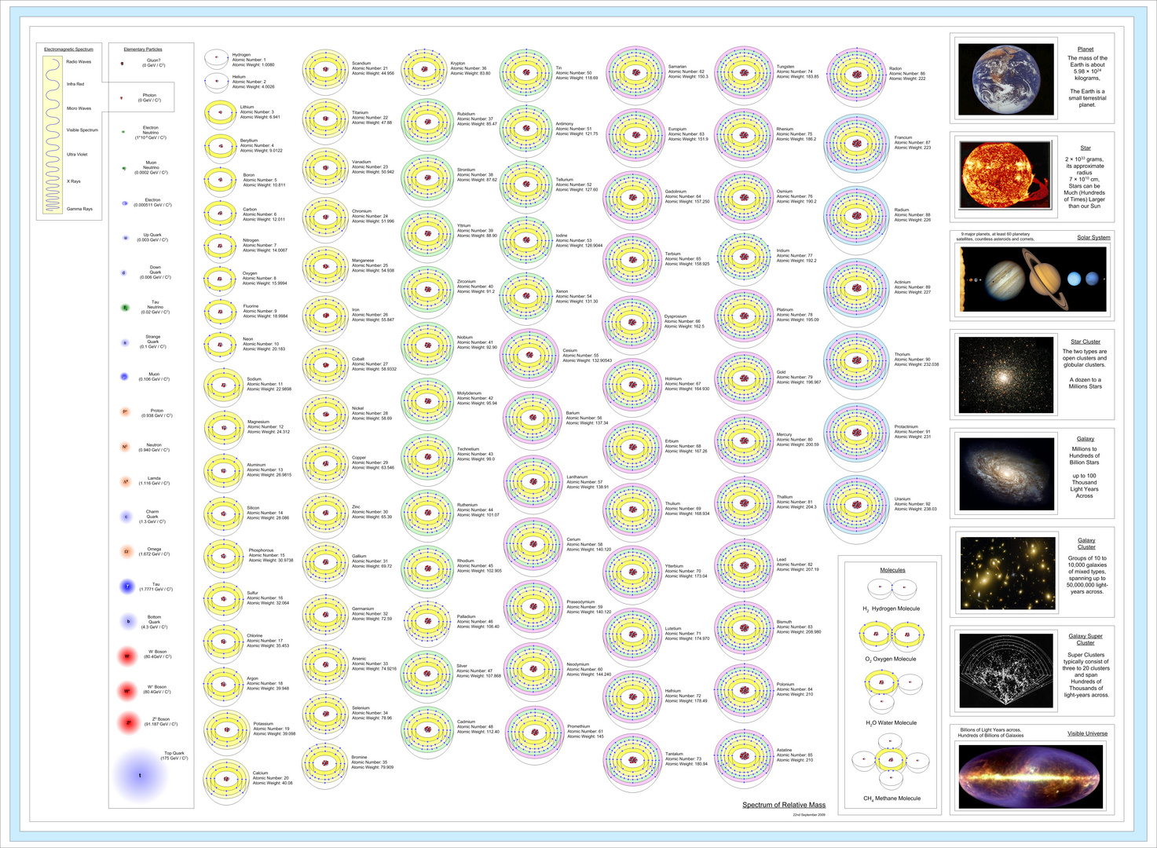Select the Gold atom diagram, Atomic Number 79
Image resolution: width=1157 pixels, height=848 pixels.
tap(743, 379)
